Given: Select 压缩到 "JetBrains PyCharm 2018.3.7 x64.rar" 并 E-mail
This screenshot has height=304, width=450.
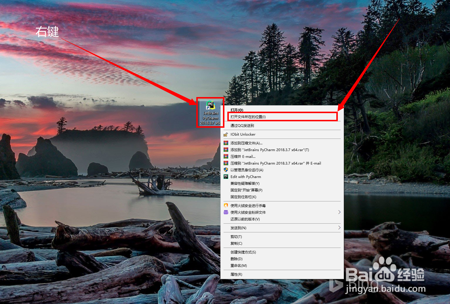Looking at the screenshot, I should pos(282,163).
